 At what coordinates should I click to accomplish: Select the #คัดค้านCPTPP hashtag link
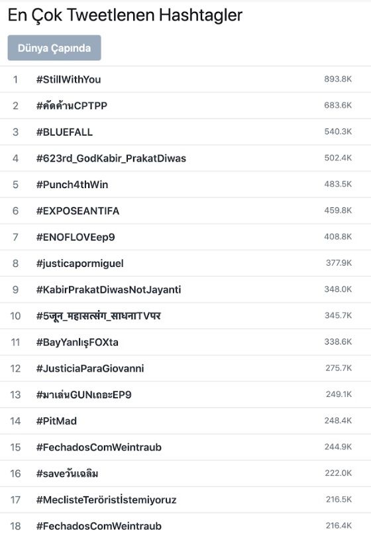72,106
